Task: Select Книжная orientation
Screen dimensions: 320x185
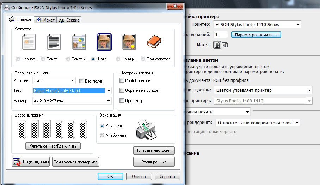Action: point(102,126)
